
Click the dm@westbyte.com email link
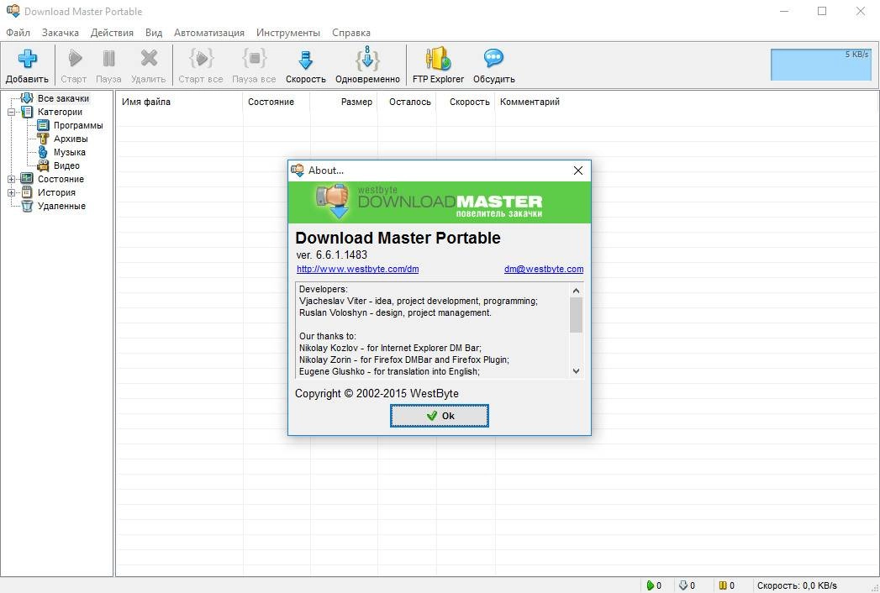543,269
